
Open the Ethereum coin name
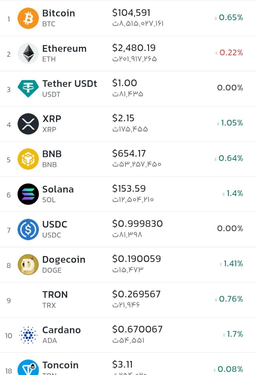(64, 48)
